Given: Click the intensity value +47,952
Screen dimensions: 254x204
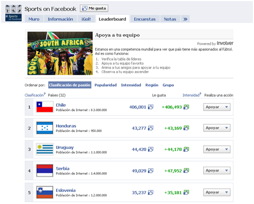Looking at the screenshot, I should coord(173,171).
